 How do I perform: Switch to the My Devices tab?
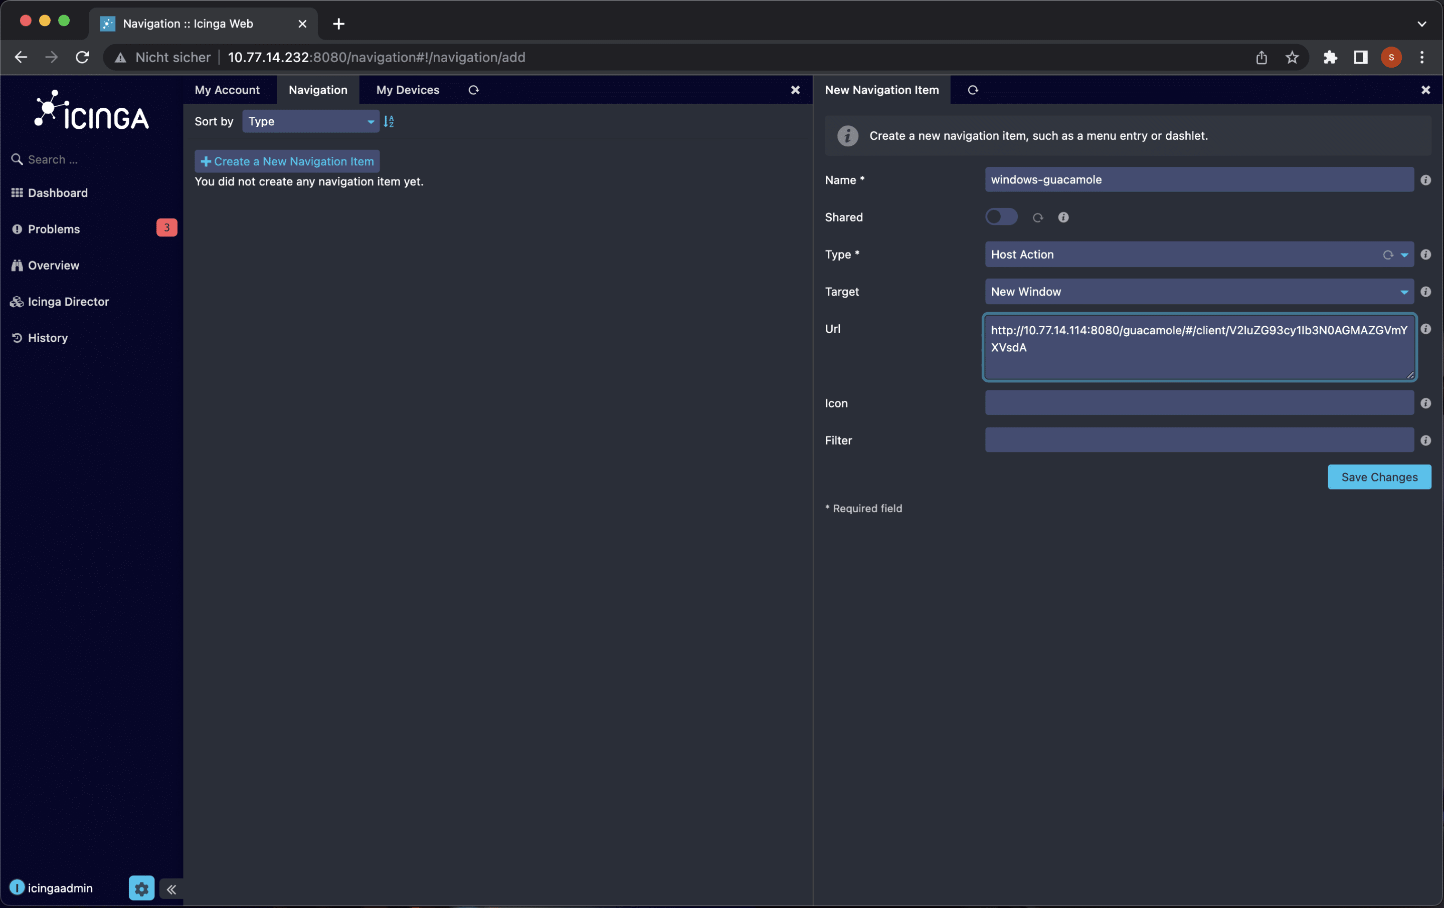pos(407,90)
